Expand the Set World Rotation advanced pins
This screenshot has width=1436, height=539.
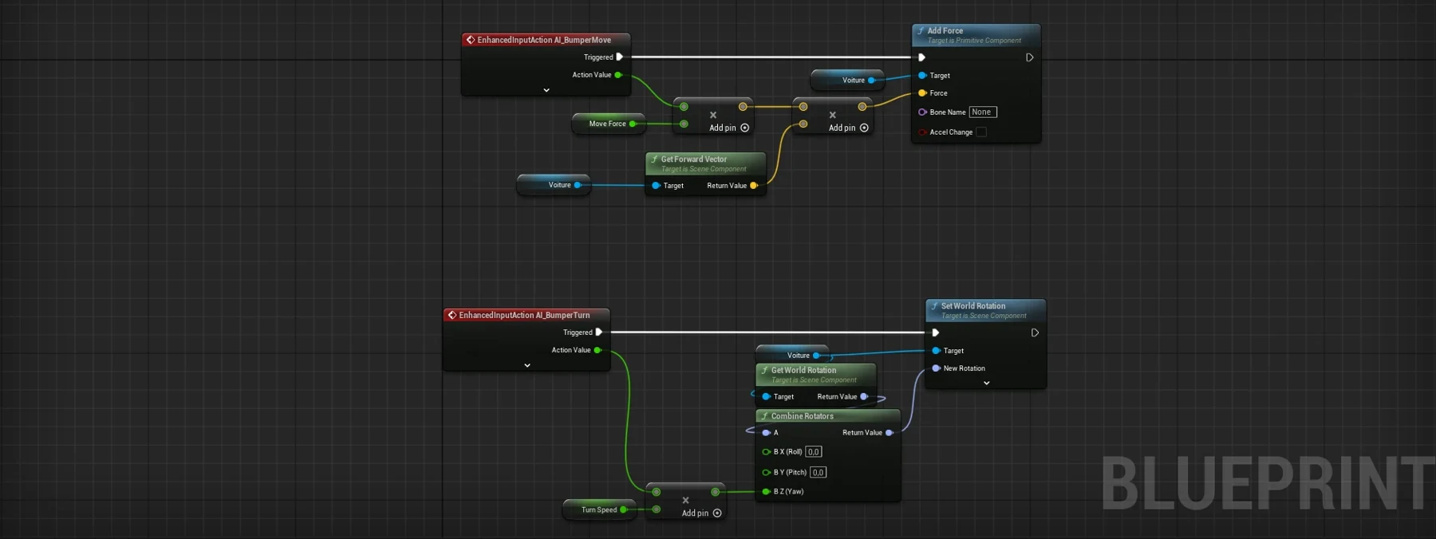986,384
